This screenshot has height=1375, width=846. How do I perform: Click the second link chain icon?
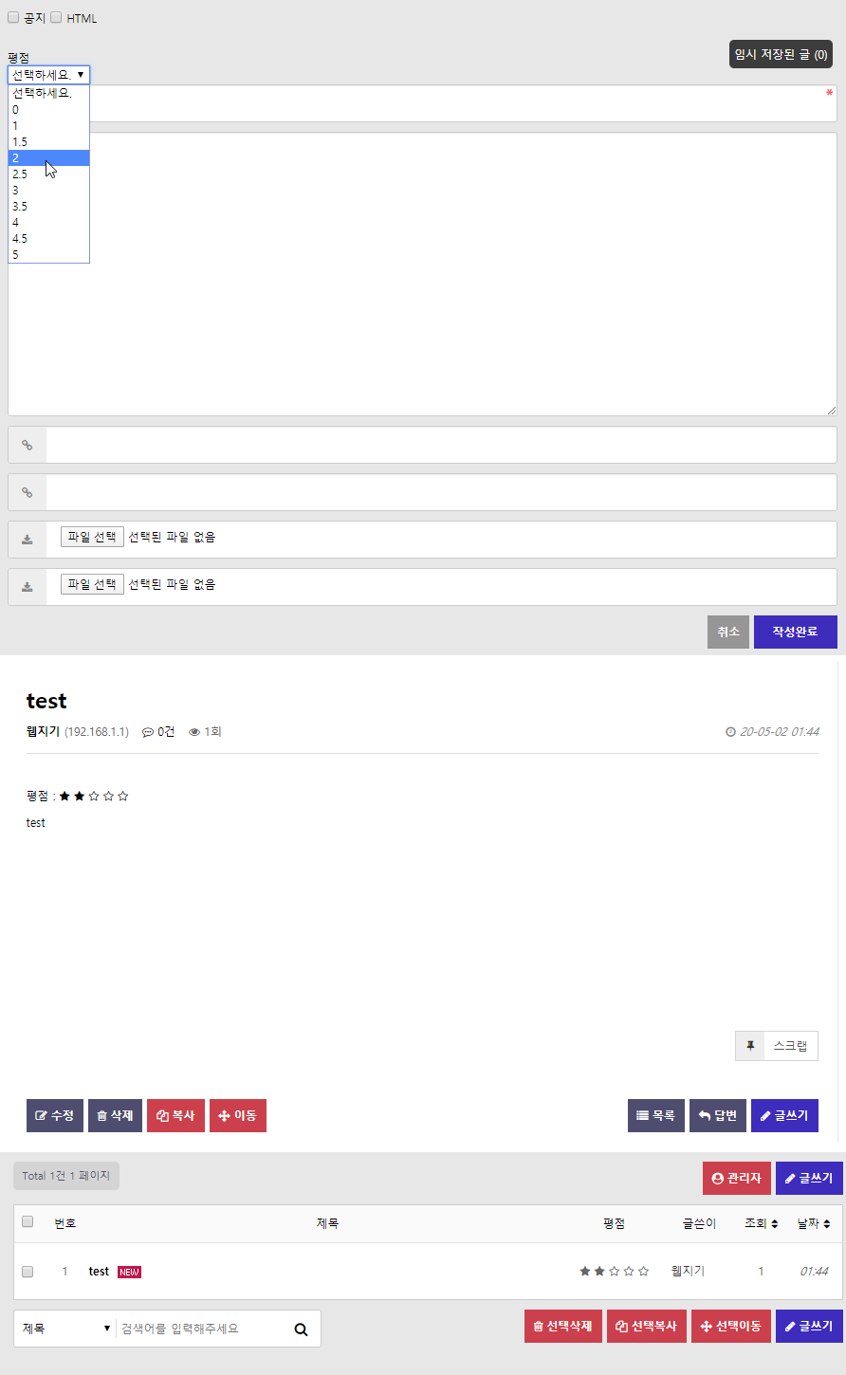(28, 492)
